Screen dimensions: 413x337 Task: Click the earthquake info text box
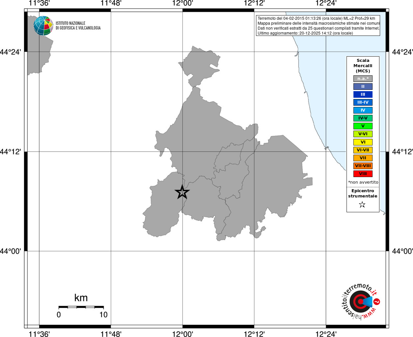[318, 25]
